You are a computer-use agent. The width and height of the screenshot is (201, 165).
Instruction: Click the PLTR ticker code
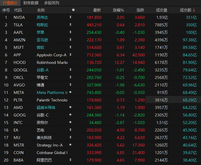(x=18, y=100)
